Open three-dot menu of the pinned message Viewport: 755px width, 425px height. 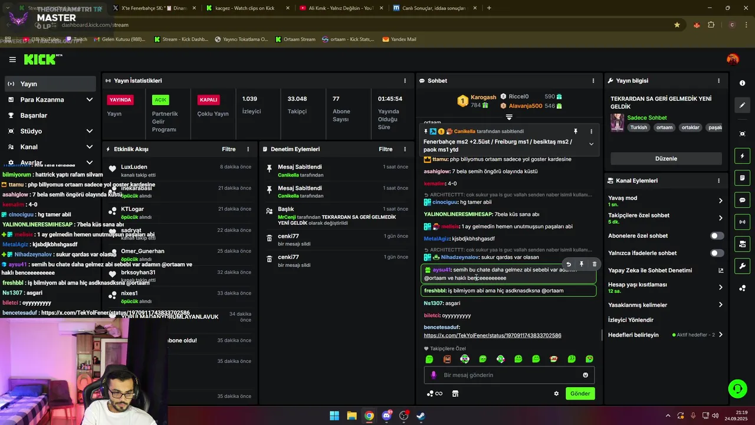(x=591, y=132)
